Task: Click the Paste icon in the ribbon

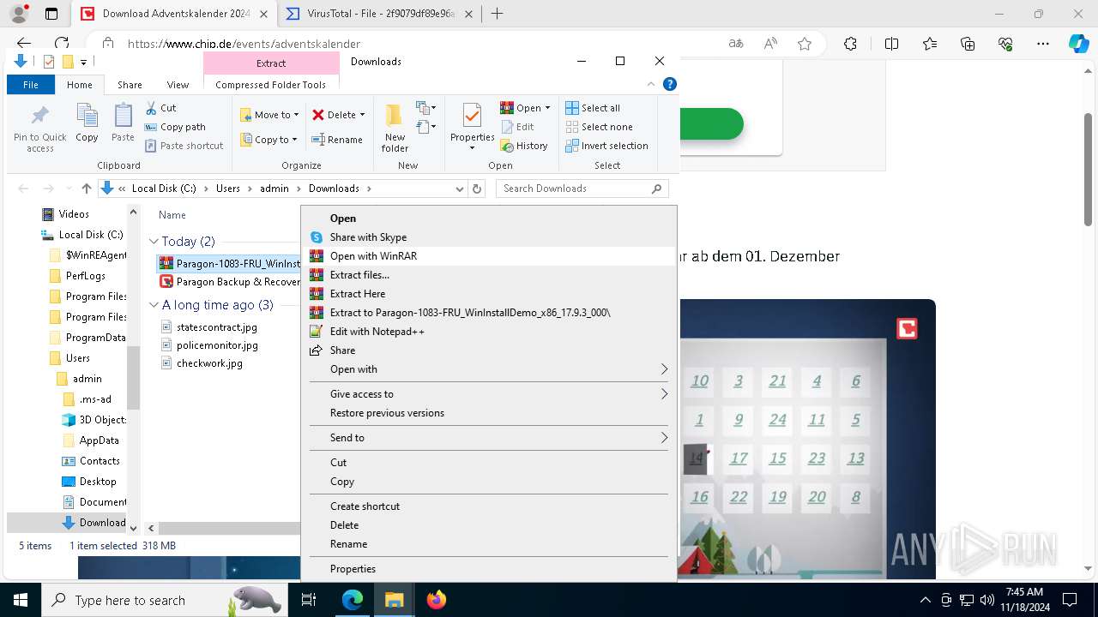Action: pyautogui.click(x=123, y=116)
